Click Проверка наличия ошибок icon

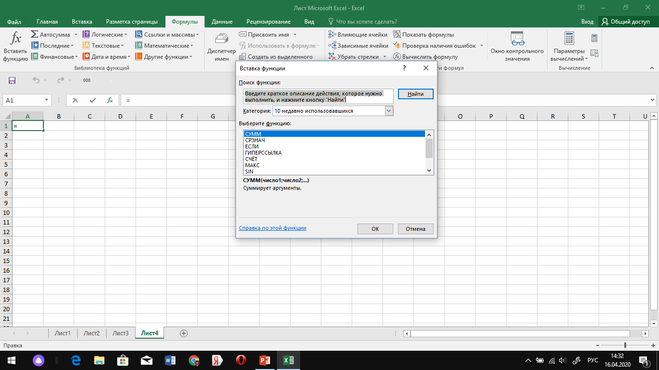397,46
